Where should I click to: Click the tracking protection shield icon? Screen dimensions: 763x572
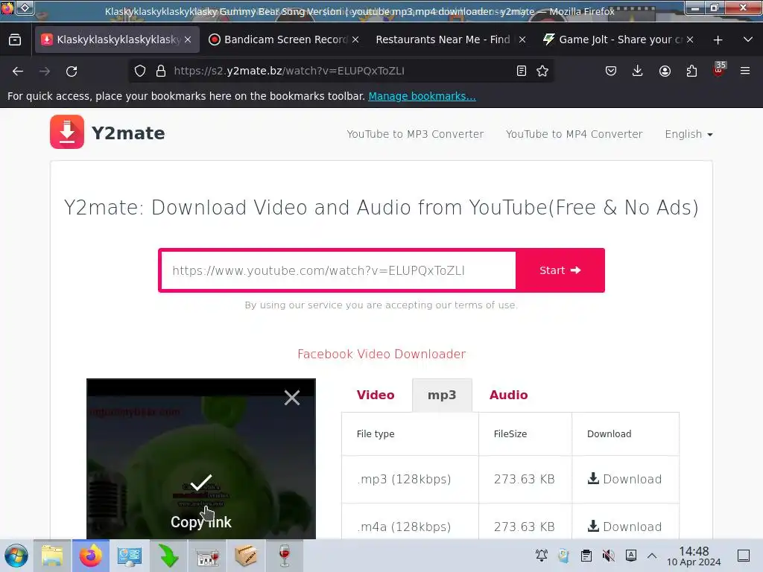[140, 71]
